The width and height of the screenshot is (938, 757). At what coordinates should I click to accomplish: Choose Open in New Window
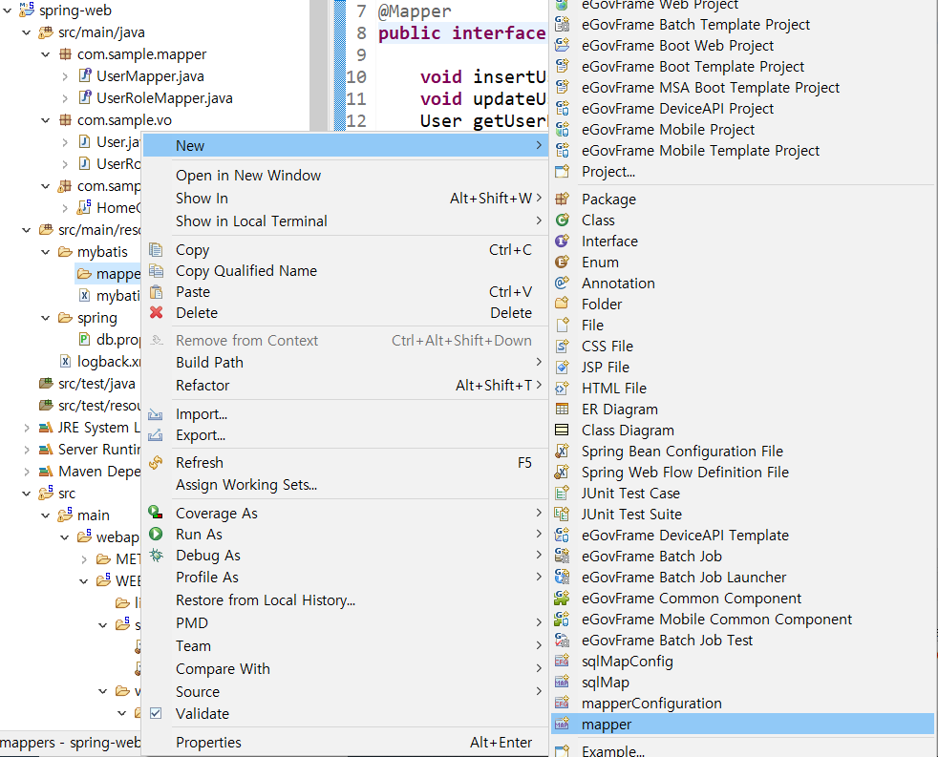[346, 176]
